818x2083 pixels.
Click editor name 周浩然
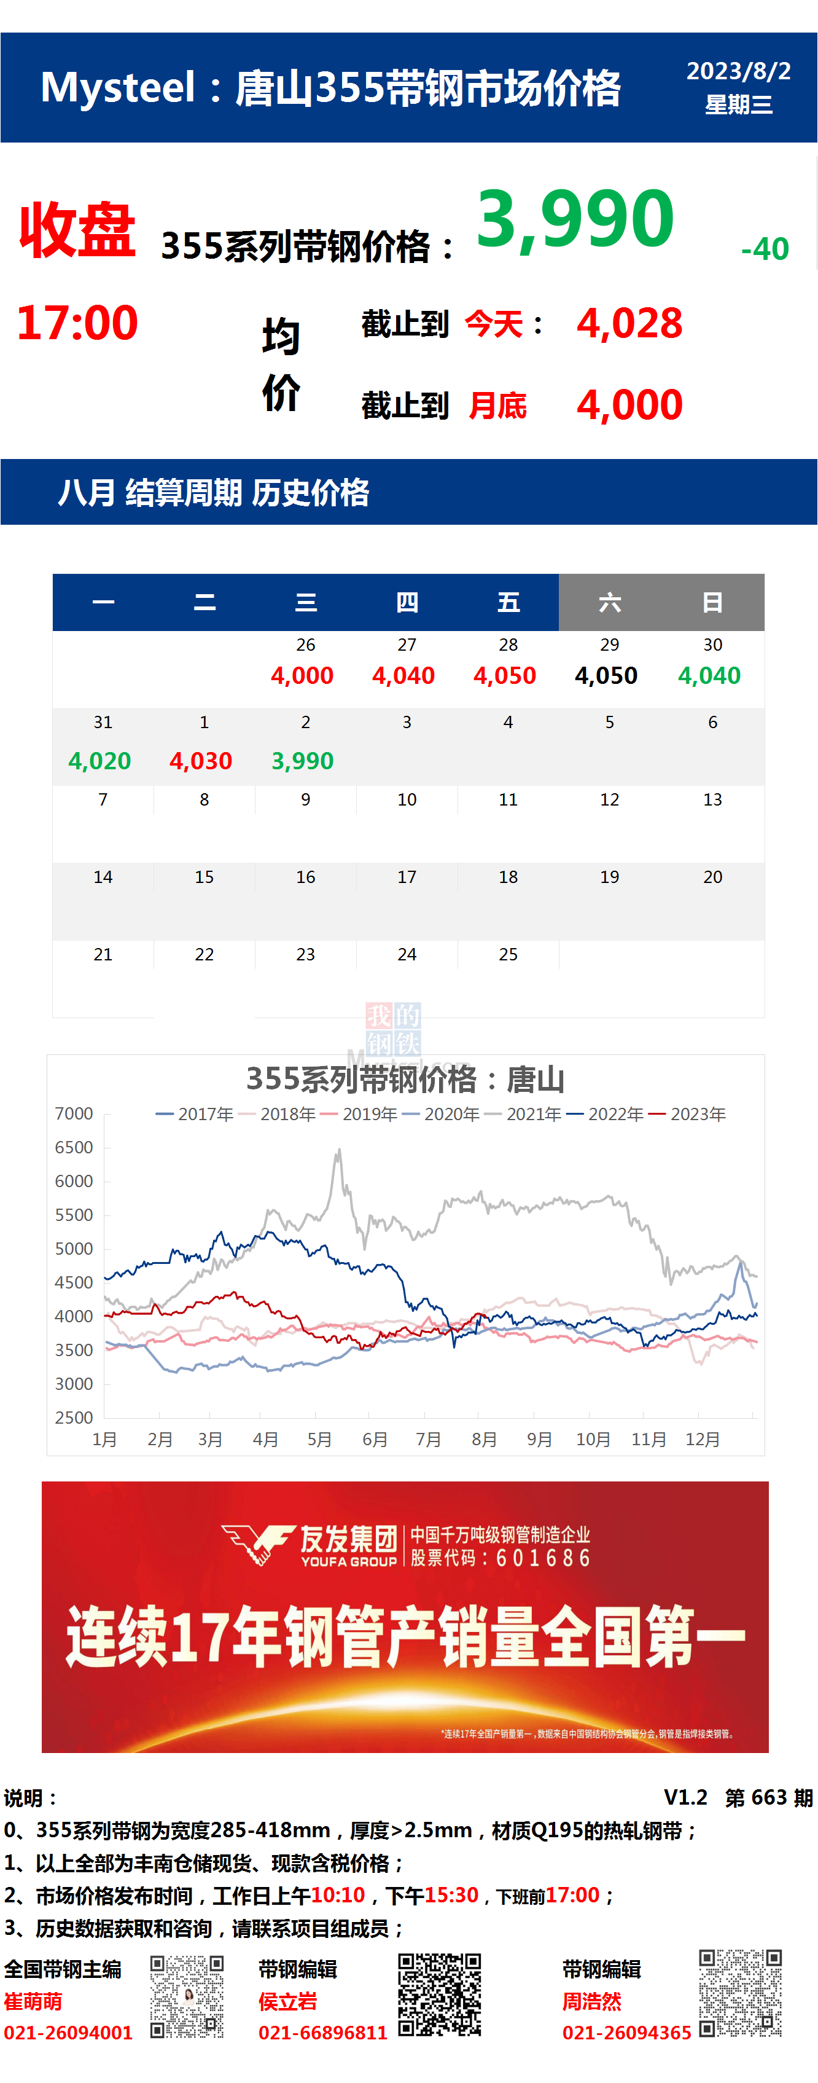pos(591,2001)
